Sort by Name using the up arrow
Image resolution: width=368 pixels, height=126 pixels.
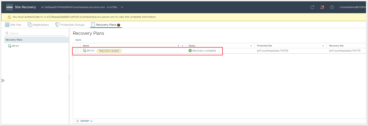click(178, 46)
